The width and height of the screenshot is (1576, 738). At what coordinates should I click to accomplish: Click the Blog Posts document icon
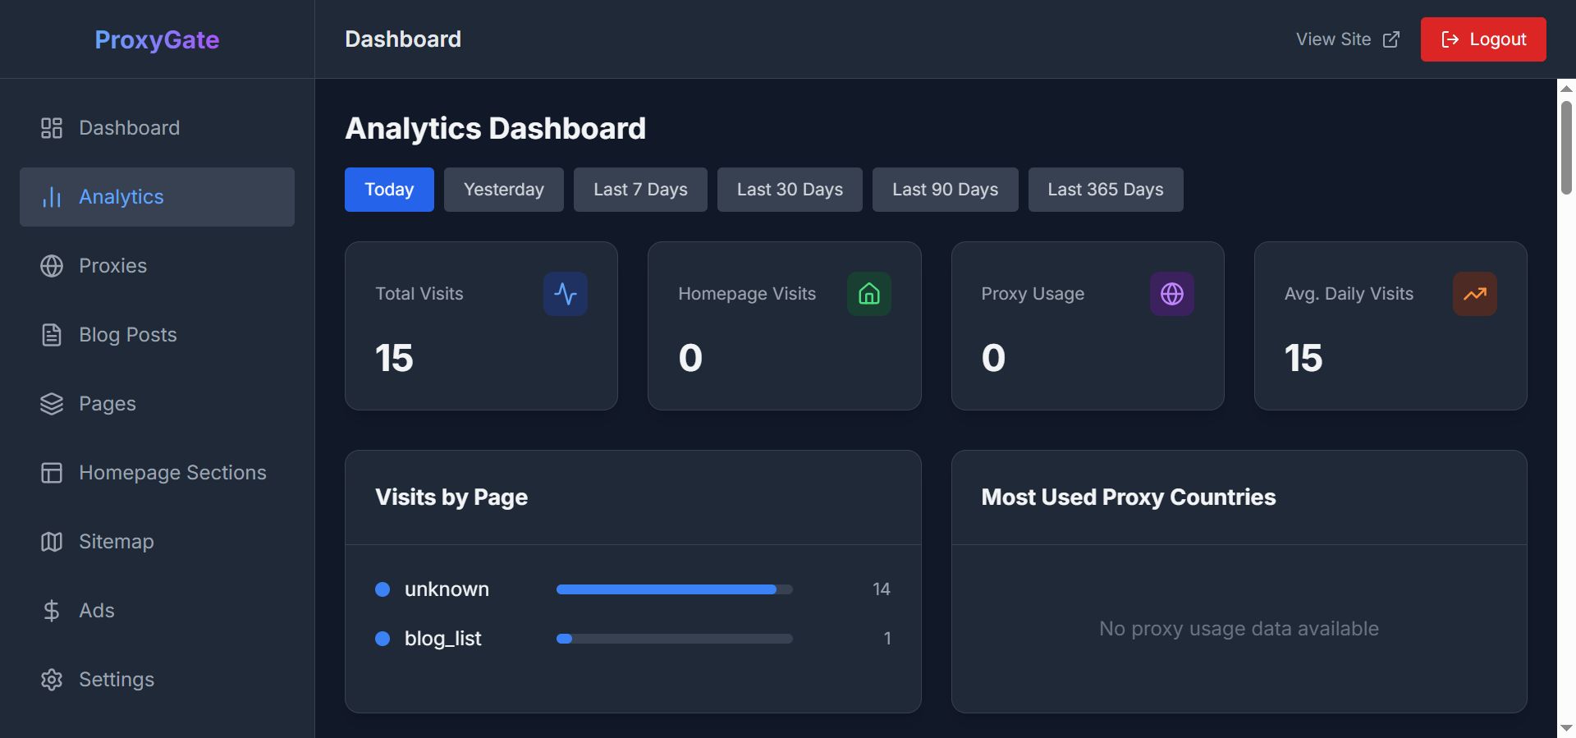52,335
